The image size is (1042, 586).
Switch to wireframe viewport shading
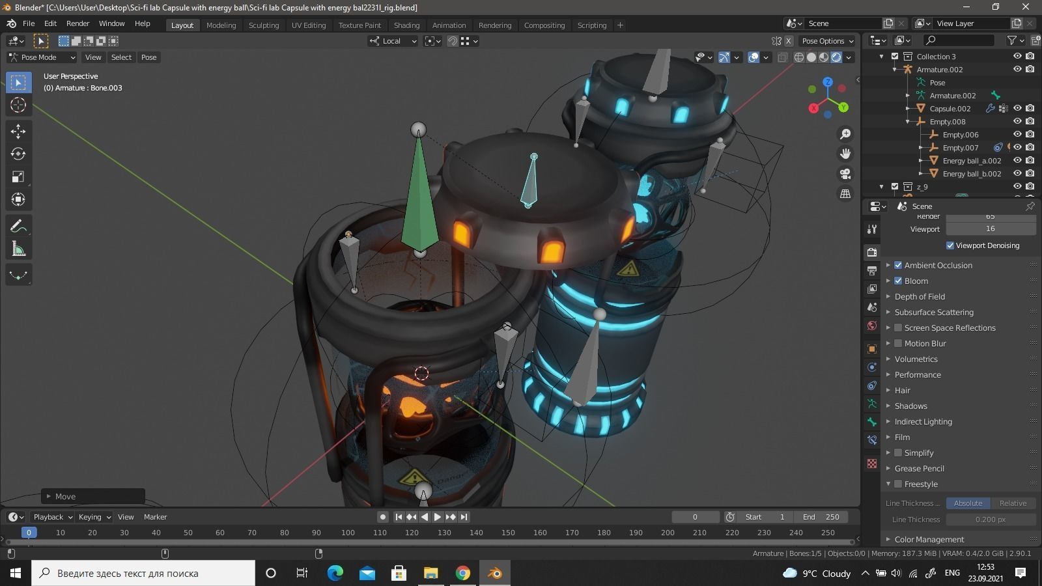tap(799, 57)
